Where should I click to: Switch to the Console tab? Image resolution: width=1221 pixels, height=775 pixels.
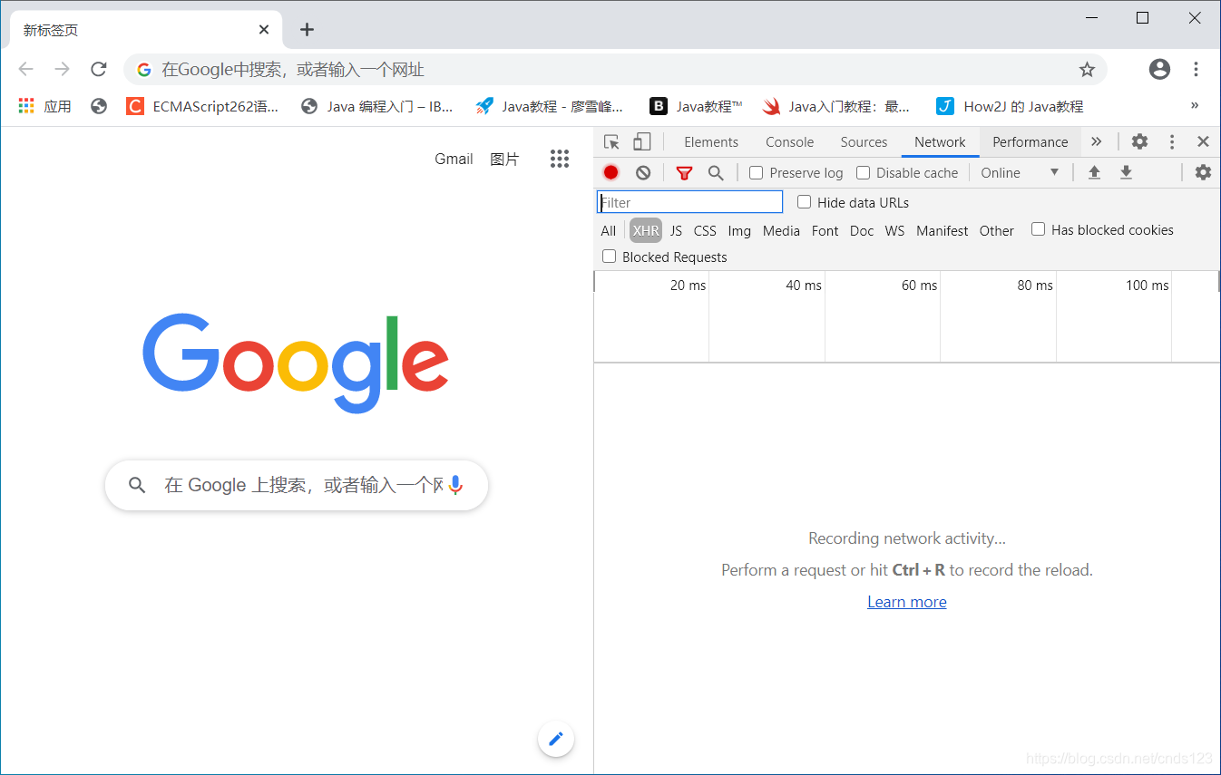point(789,142)
